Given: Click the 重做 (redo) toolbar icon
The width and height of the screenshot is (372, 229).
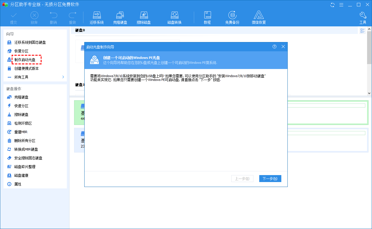Looking at the screenshot, I should pos(72,18).
